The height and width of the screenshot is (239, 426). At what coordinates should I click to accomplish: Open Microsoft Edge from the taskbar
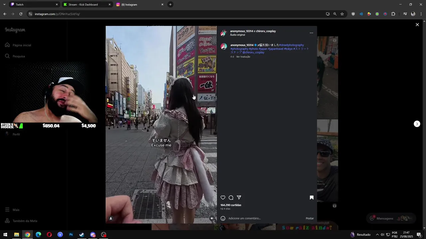38,235
